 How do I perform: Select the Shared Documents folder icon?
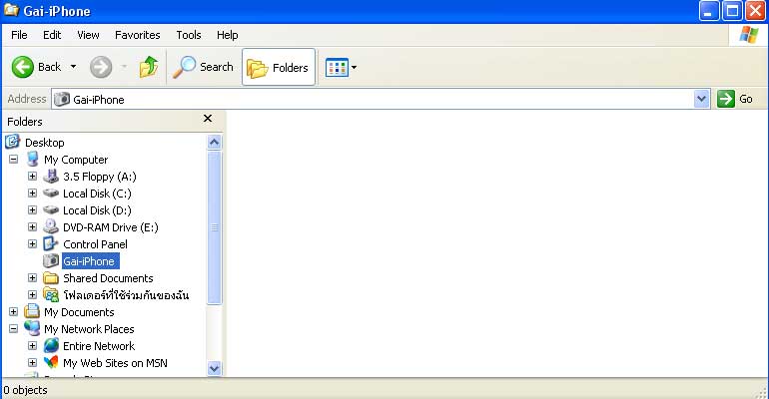pyautogui.click(x=51, y=278)
